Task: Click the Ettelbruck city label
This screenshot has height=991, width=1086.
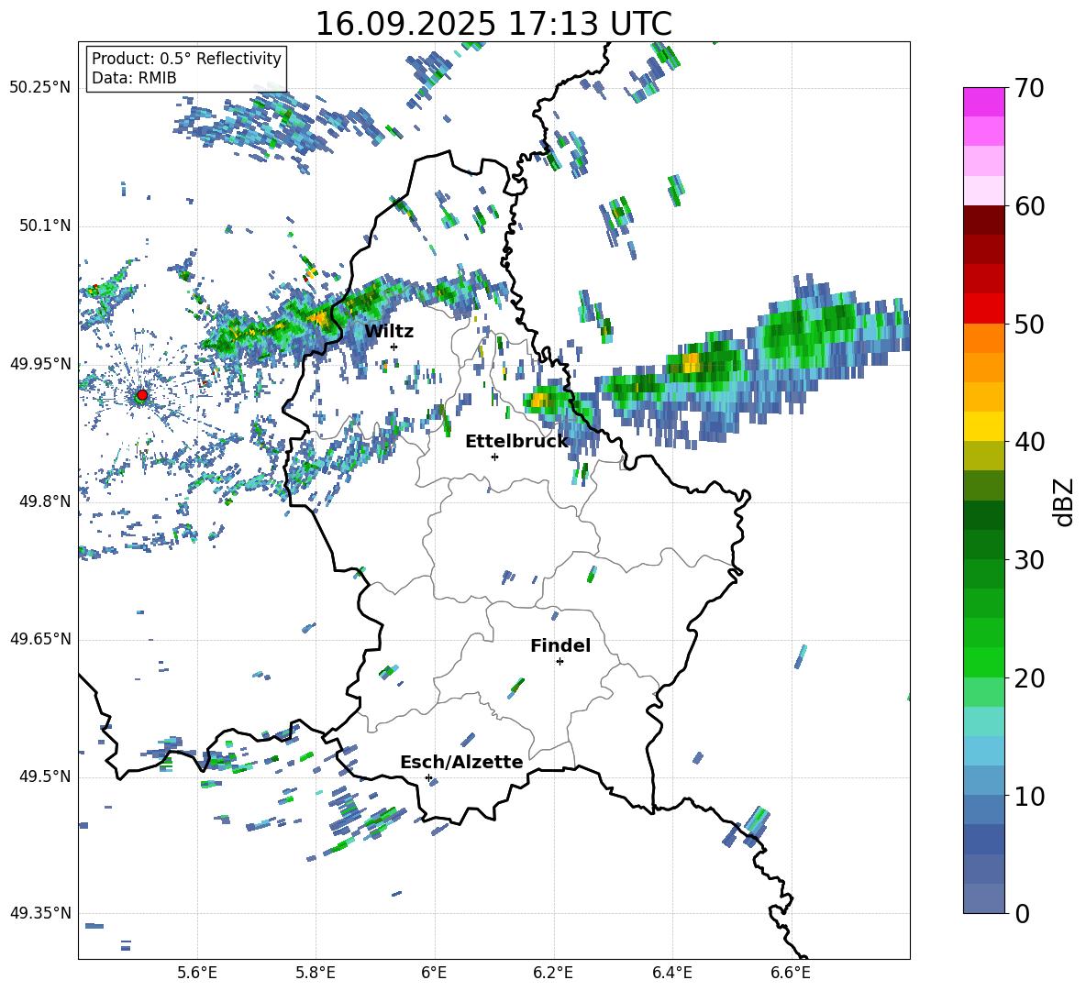Action: pos(516,441)
